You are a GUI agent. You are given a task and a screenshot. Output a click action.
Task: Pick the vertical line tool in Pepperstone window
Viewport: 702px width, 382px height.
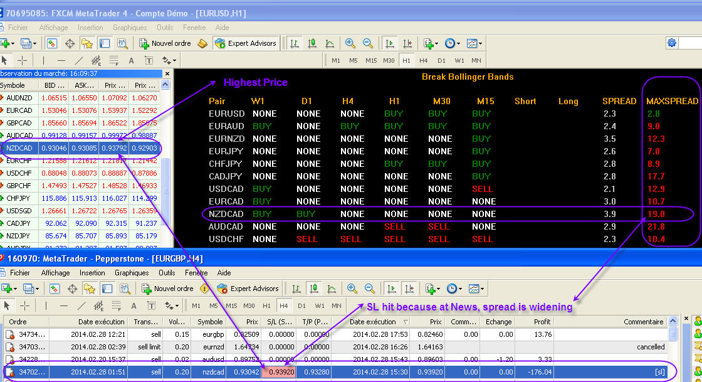[46, 305]
